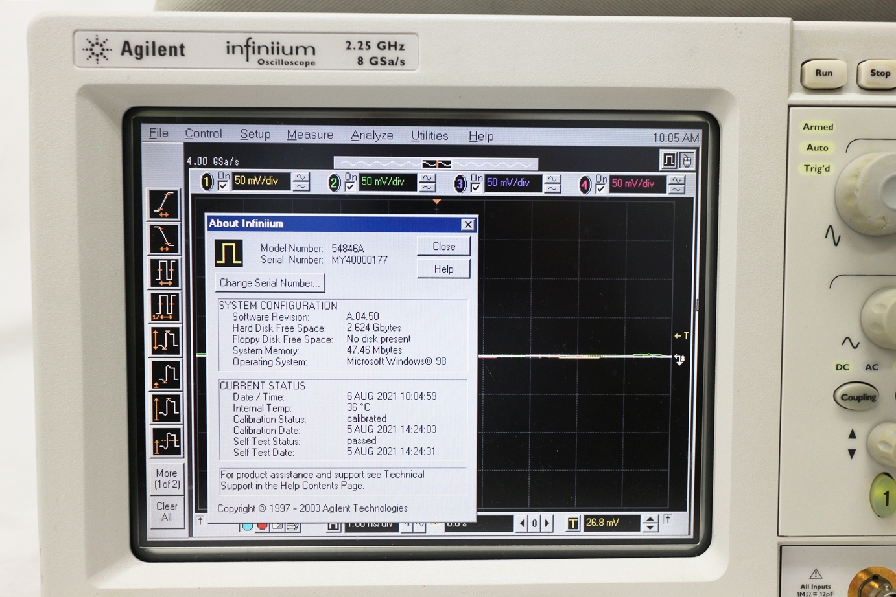Open the Measure menu

click(x=310, y=135)
